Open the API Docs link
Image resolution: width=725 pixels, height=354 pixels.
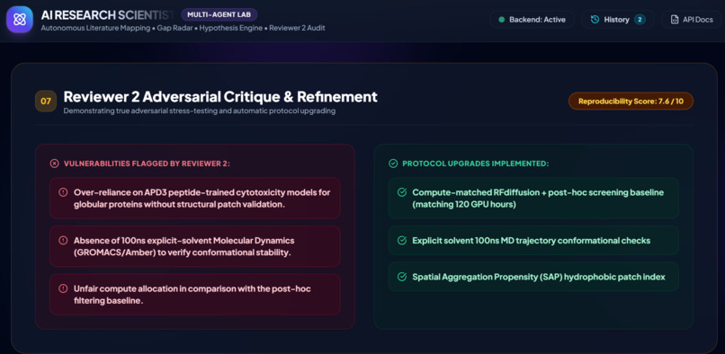click(x=692, y=20)
